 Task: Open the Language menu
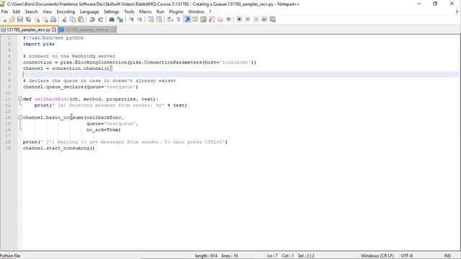[x=89, y=12]
